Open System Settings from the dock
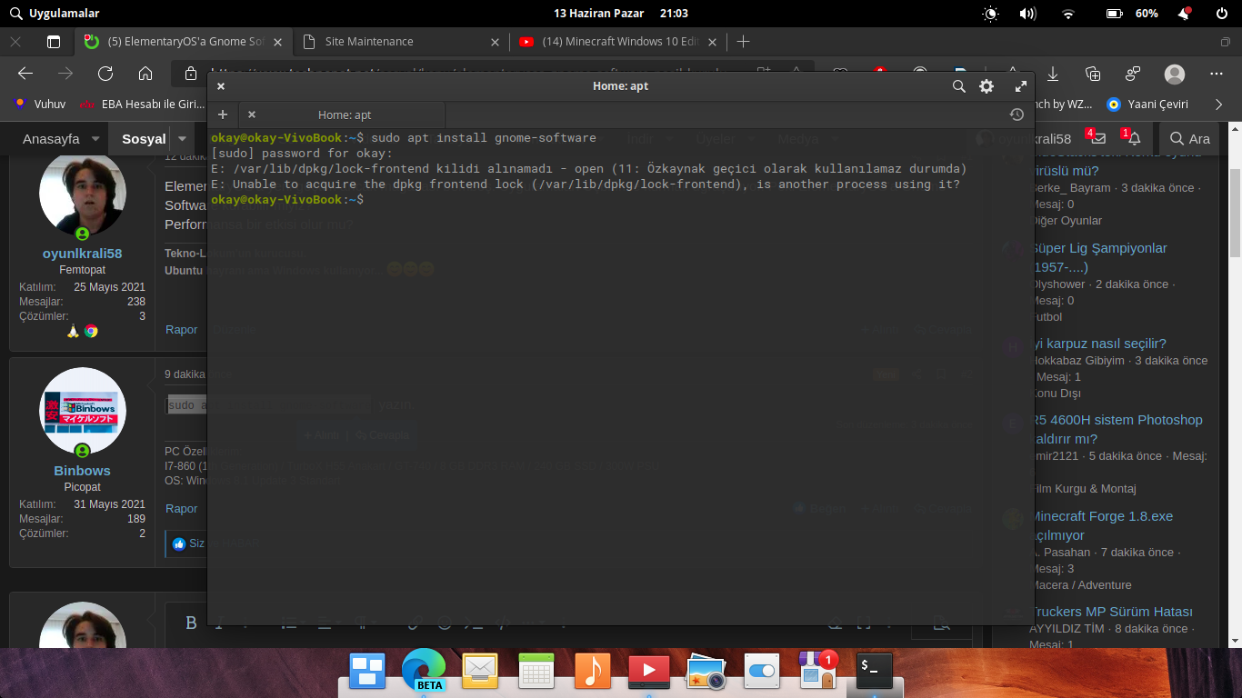 tap(762, 671)
